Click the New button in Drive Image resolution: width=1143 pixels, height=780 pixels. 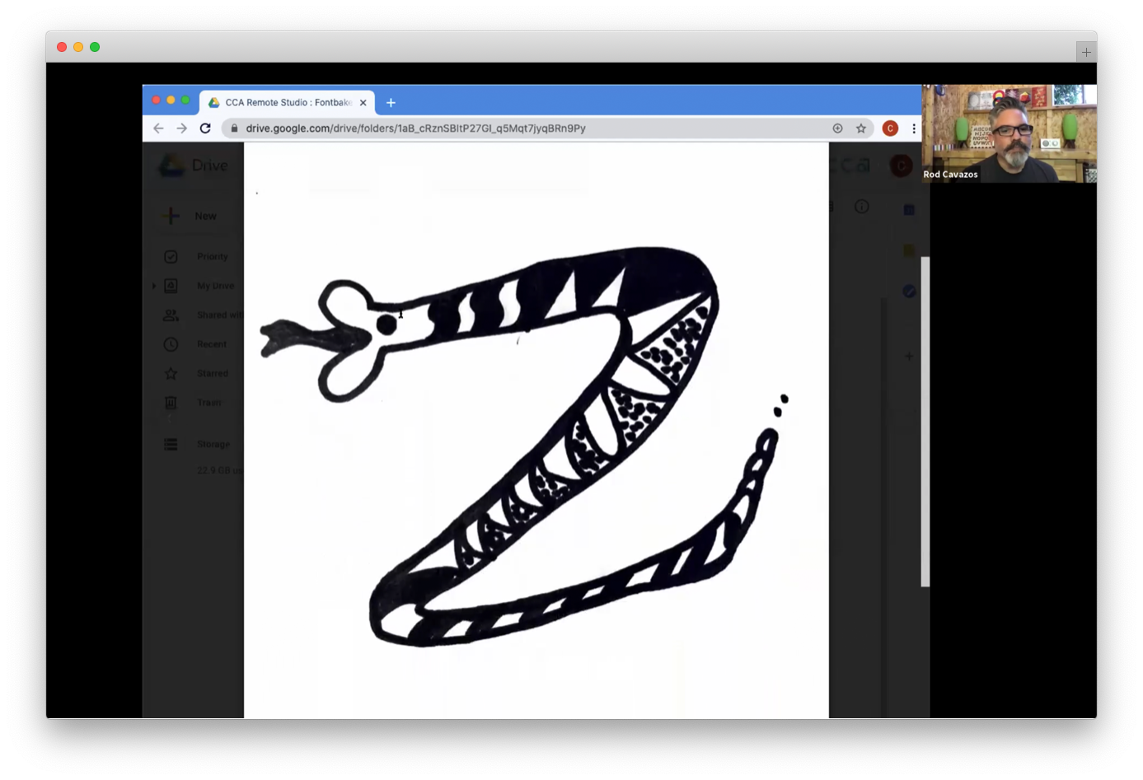pos(194,216)
